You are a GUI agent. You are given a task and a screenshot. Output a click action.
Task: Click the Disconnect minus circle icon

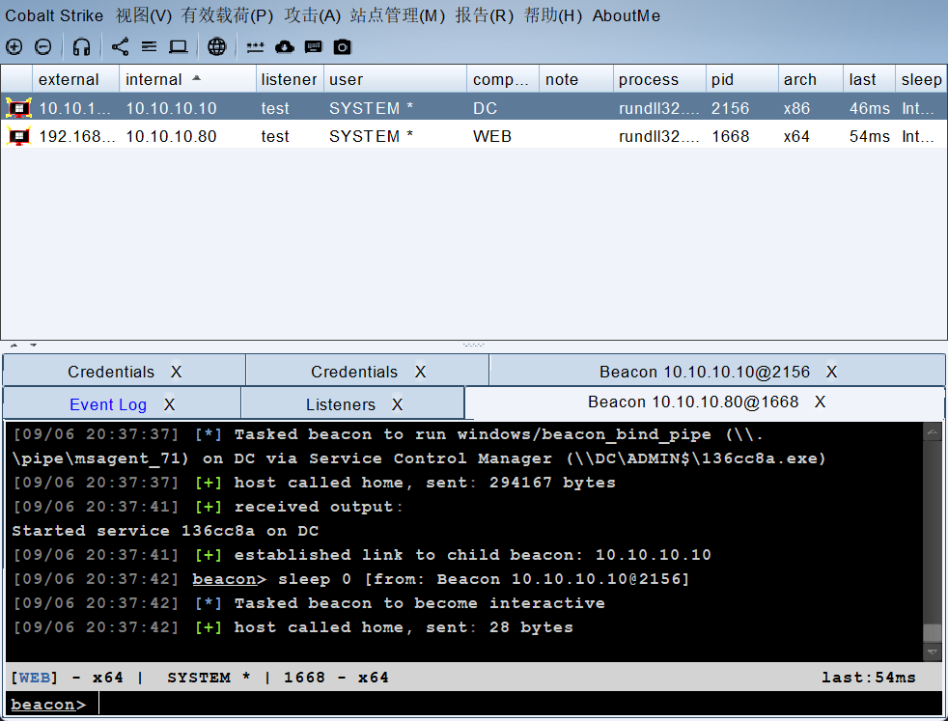pos(42,46)
